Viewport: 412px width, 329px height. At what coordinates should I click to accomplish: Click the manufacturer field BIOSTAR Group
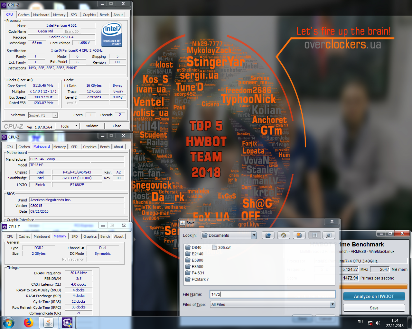[77, 159]
